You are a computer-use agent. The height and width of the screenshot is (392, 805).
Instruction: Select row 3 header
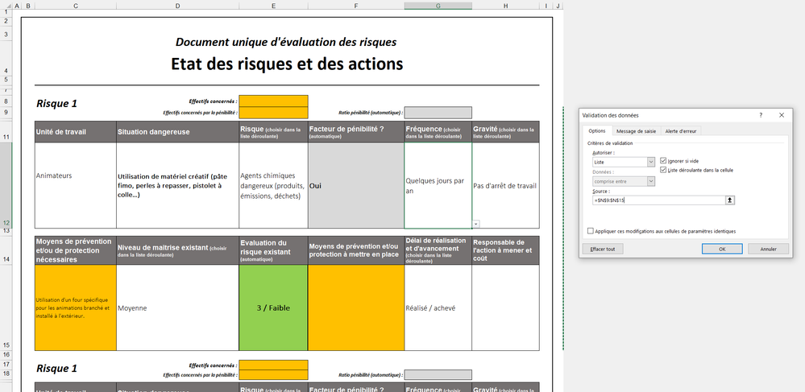coord(6,35)
